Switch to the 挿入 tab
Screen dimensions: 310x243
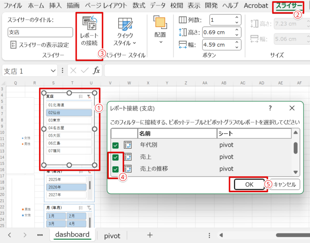pos(55,5)
